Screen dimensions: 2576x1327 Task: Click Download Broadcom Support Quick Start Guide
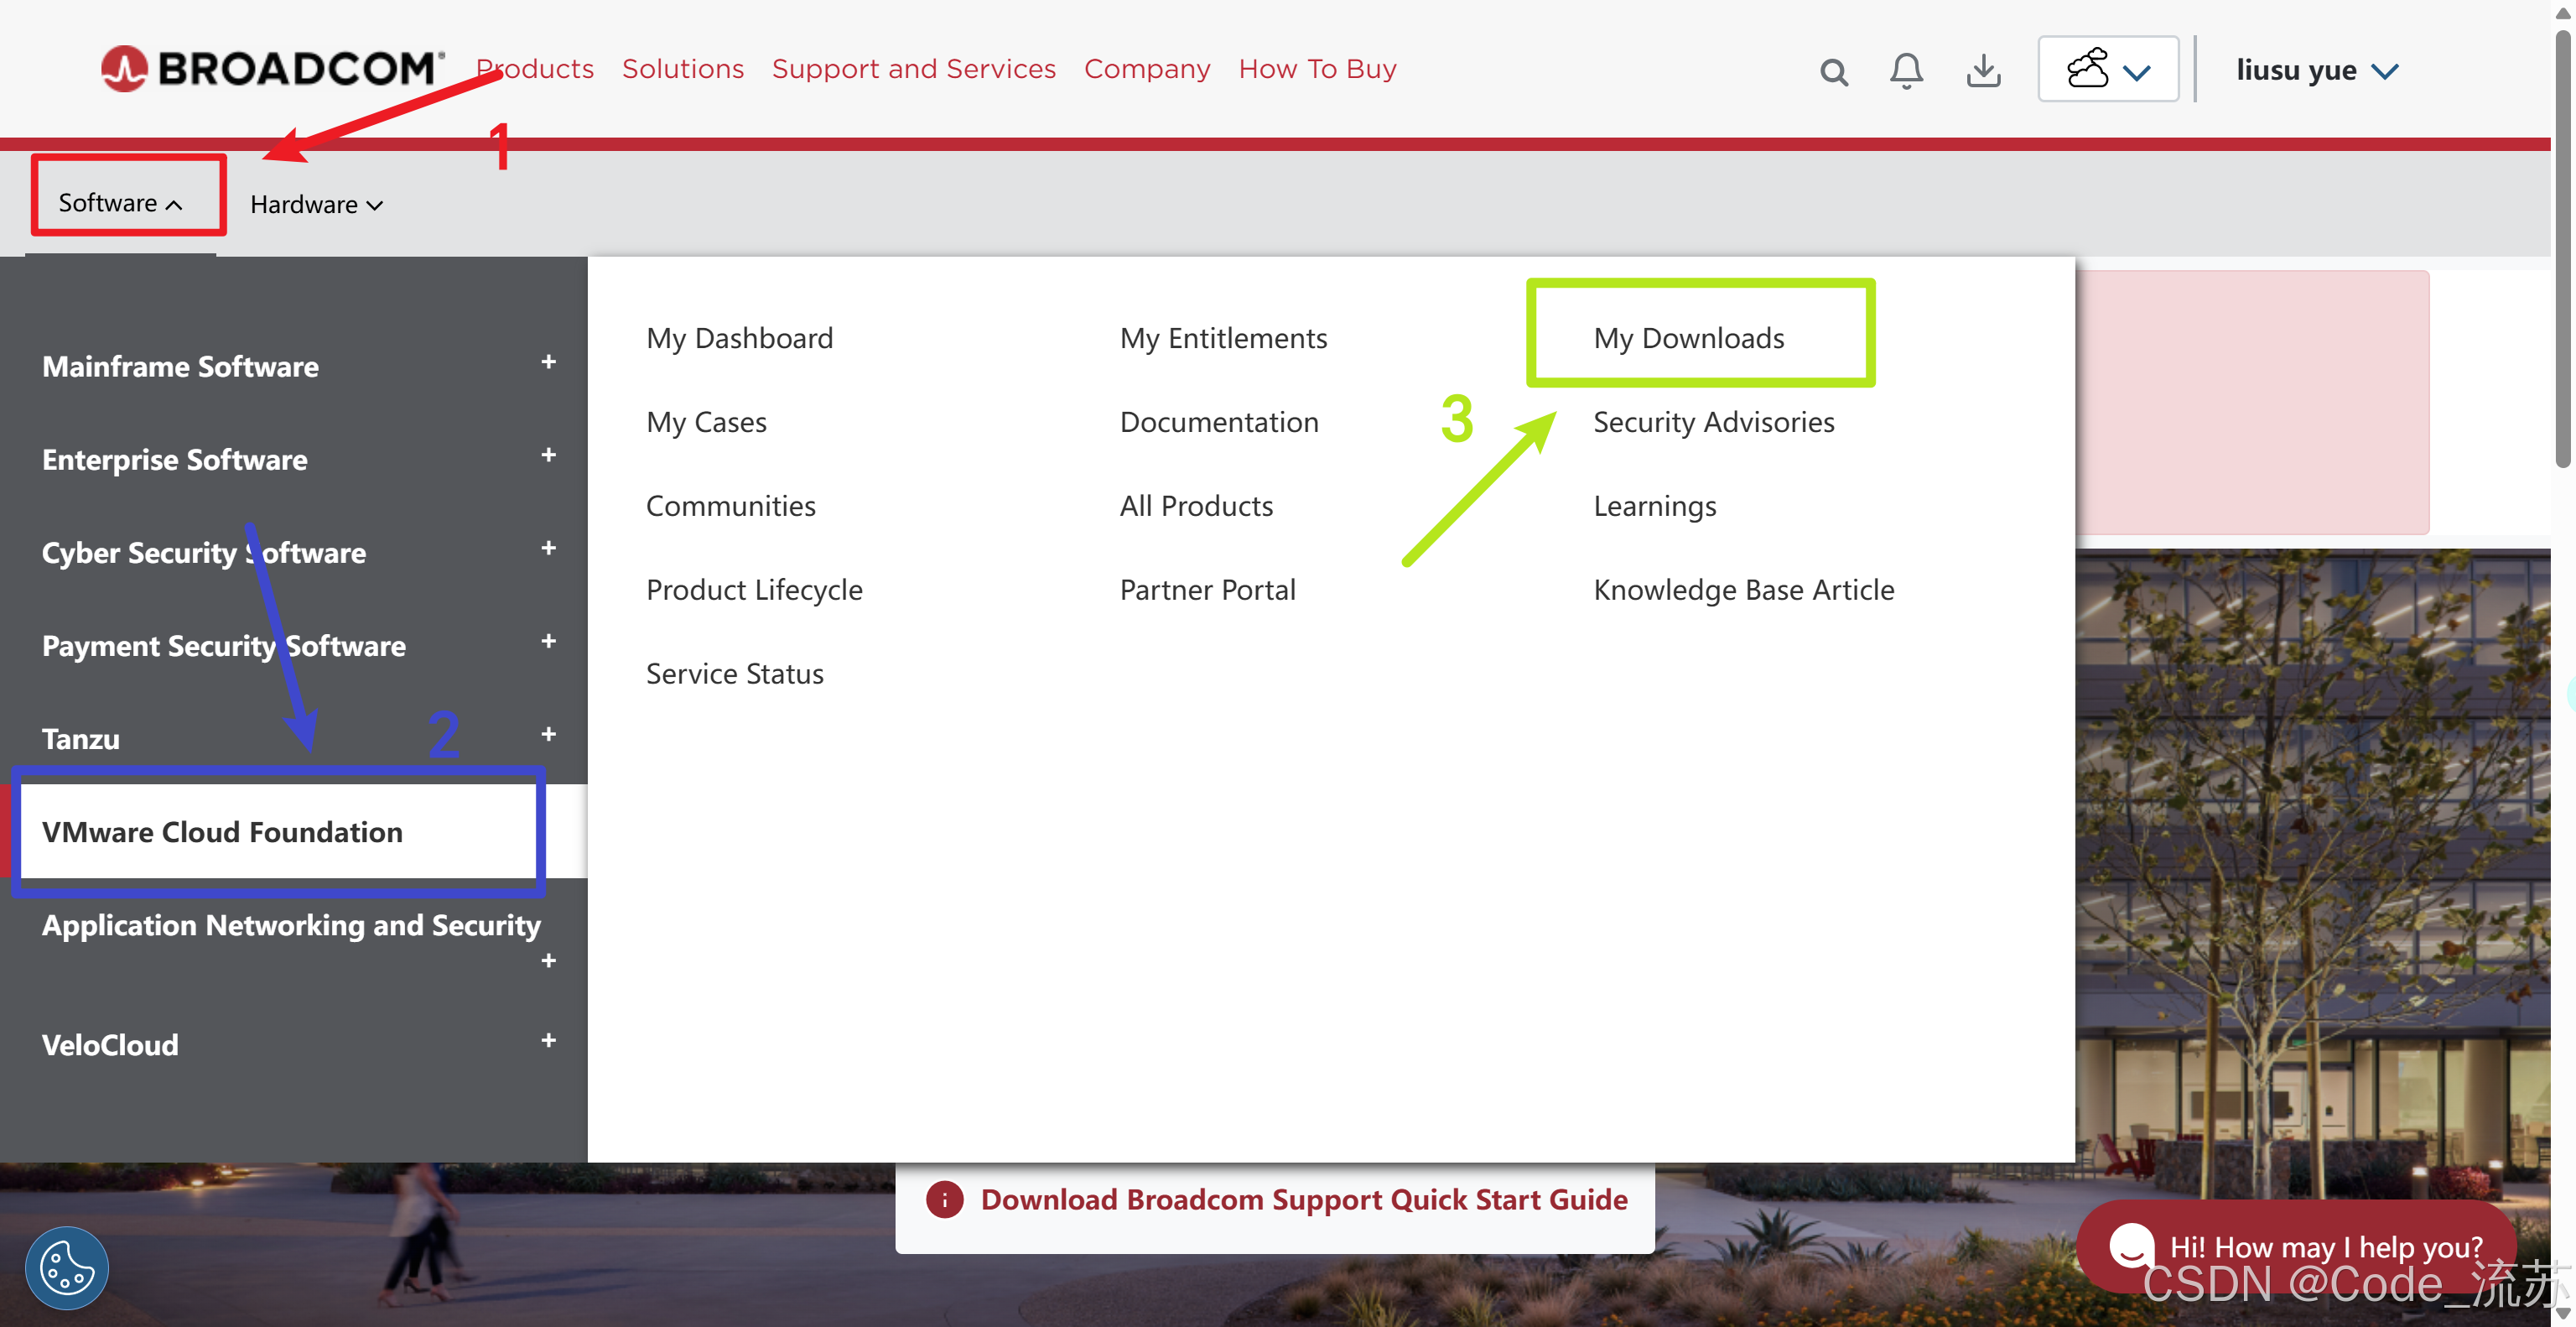(1303, 1199)
